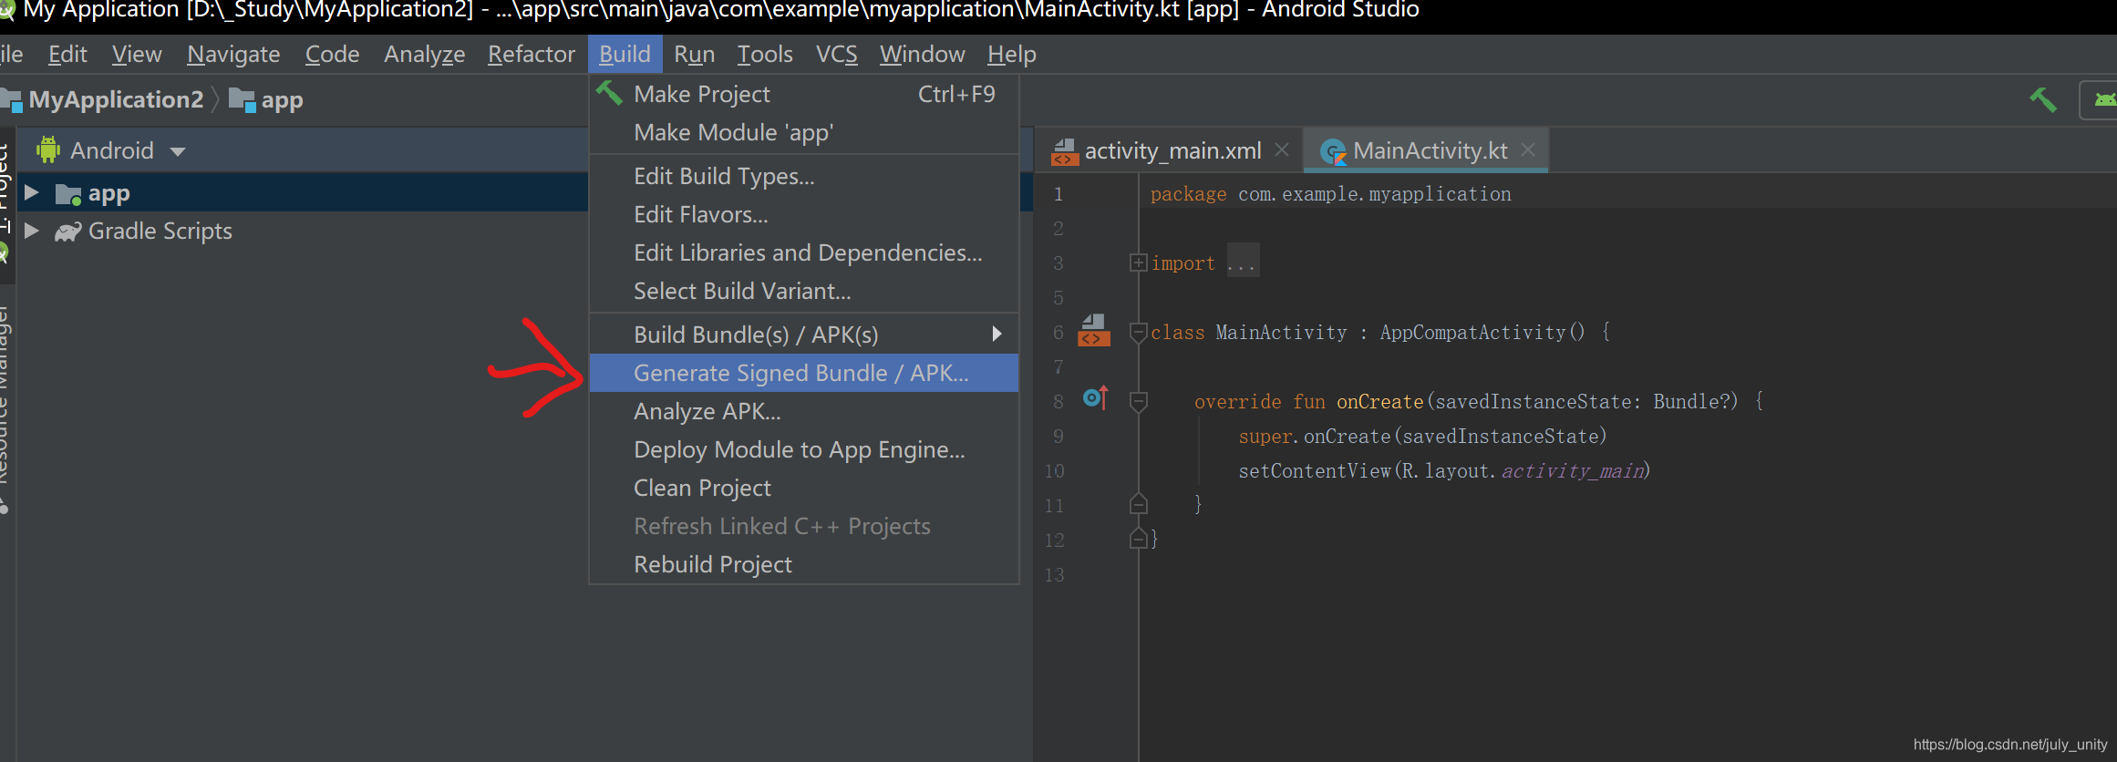Click the package declaration text on line 1
The image size is (2117, 762).
[x=1330, y=194]
